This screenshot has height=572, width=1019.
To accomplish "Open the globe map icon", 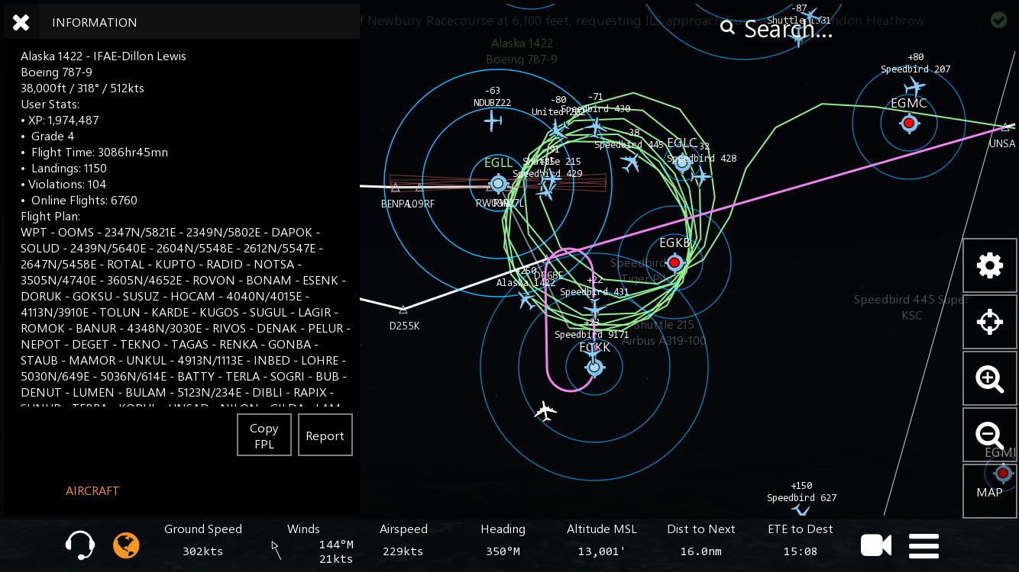I will pos(127,545).
